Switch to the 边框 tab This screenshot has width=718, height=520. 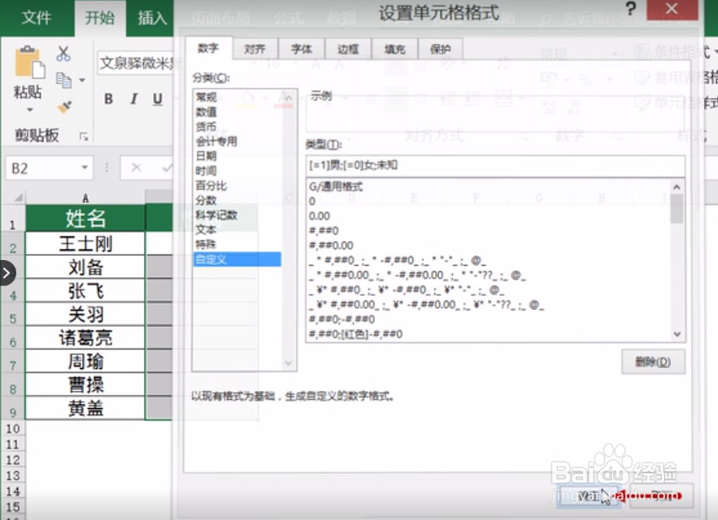348,49
